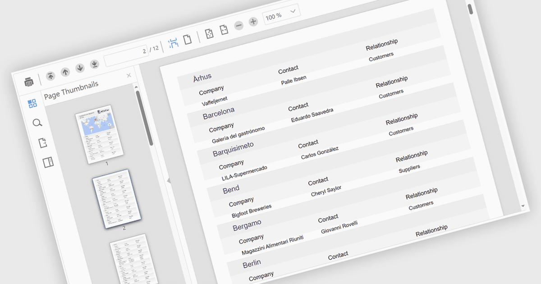
Task: Zoom out with the minus button
Action: coord(239,25)
